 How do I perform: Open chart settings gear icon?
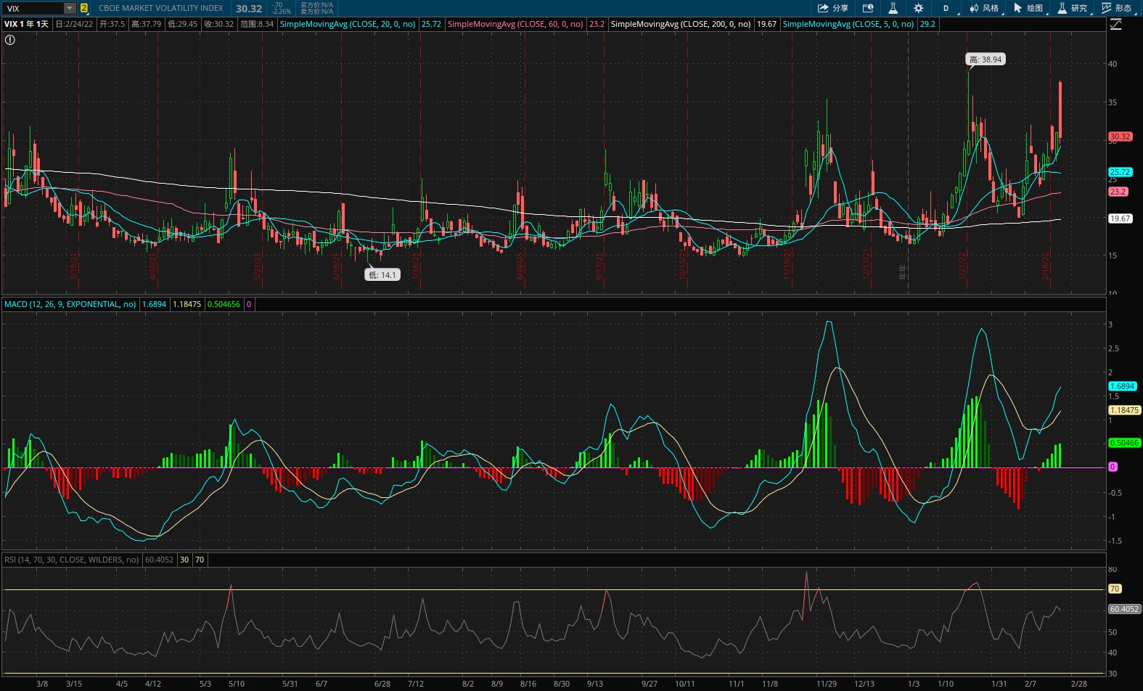[x=919, y=8]
